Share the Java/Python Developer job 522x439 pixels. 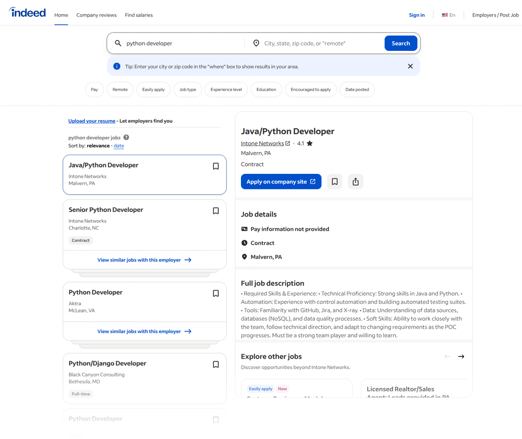click(355, 182)
